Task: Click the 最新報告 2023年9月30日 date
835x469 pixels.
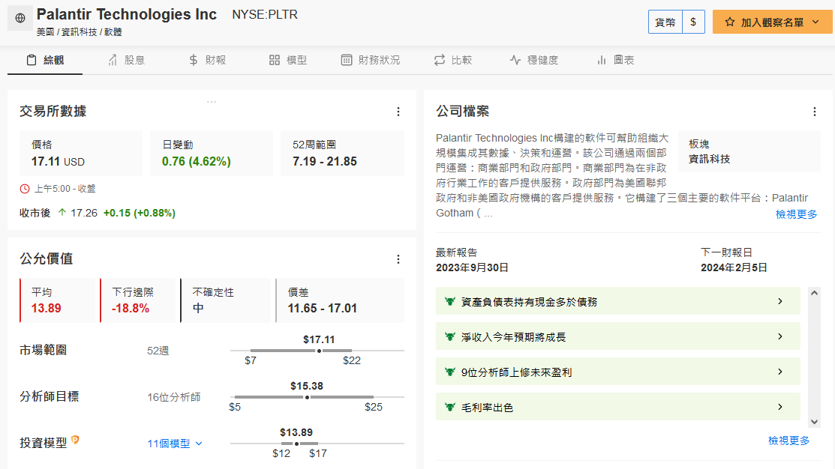Action: click(472, 267)
